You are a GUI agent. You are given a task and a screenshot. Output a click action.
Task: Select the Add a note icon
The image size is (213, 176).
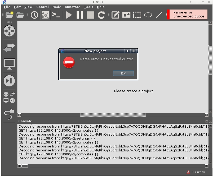click(115, 15)
